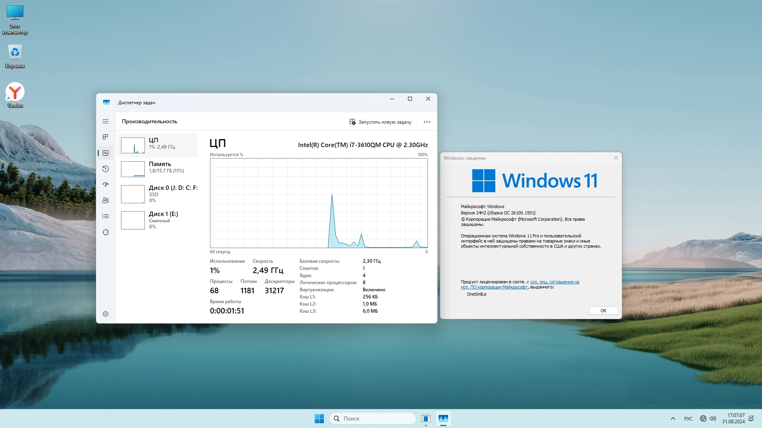Click the taskbar Поиск search field
The width and height of the screenshot is (762, 428).
pyautogui.click(x=373, y=418)
